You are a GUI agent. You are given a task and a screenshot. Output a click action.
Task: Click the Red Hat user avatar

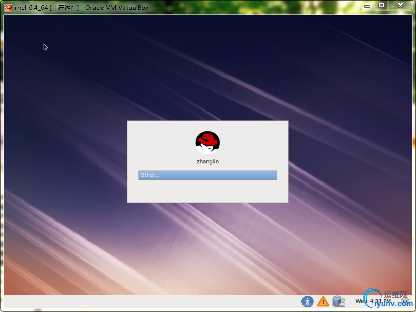(x=207, y=142)
